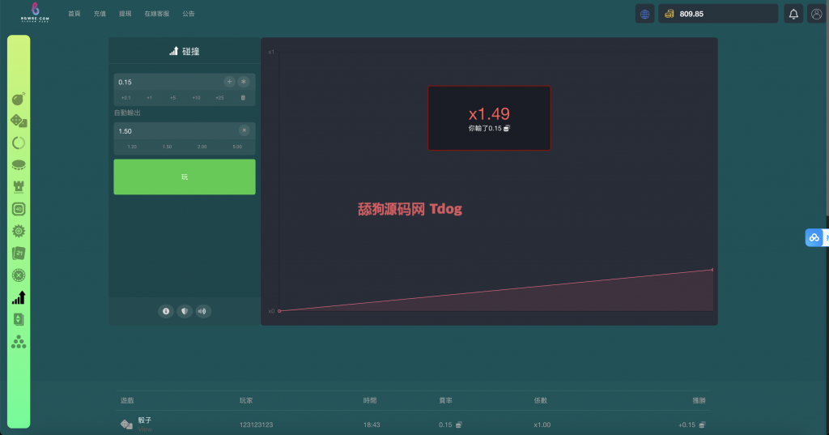The height and width of the screenshot is (435, 829).
Task: Click the notification bell icon
Action: [x=793, y=14]
